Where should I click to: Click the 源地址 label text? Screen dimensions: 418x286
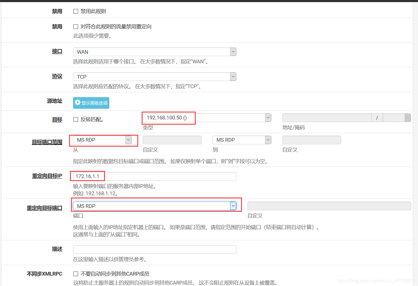coord(55,101)
